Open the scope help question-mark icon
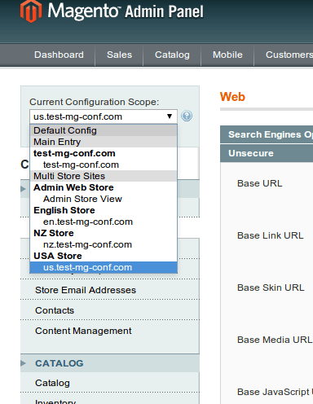313x404 pixels. (187, 116)
